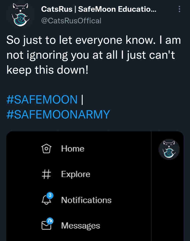Click the vertical divider line in the attached image
This screenshot has height=241, width=190.
pyautogui.click(x=151, y=187)
